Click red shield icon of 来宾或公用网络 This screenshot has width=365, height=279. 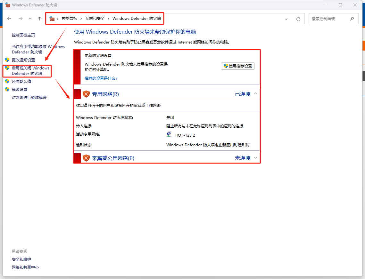coord(86,158)
